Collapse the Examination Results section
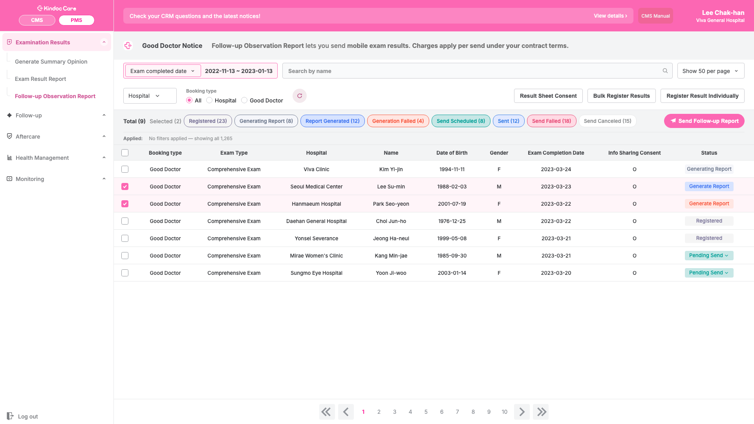Image resolution: width=754 pixels, height=424 pixels. click(x=104, y=42)
